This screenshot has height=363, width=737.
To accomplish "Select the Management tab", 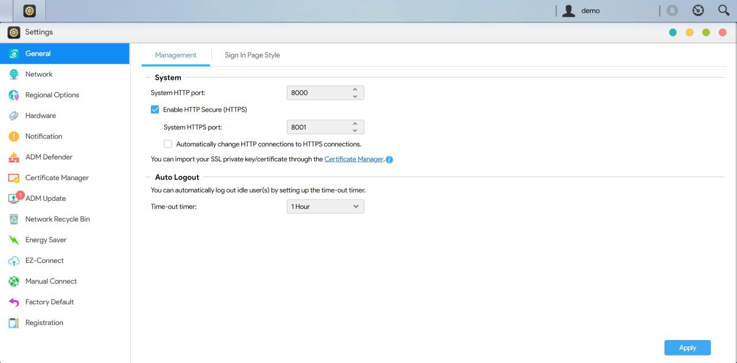I will click(x=176, y=55).
